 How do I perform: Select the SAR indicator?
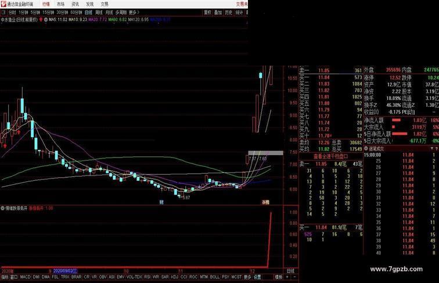coord(165,277)
